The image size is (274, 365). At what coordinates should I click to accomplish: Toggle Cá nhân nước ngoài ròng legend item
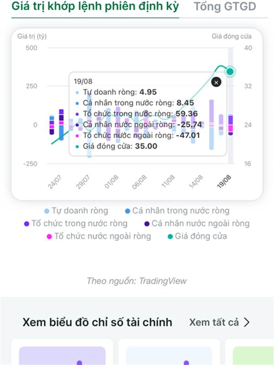click(x=197, y=224)
